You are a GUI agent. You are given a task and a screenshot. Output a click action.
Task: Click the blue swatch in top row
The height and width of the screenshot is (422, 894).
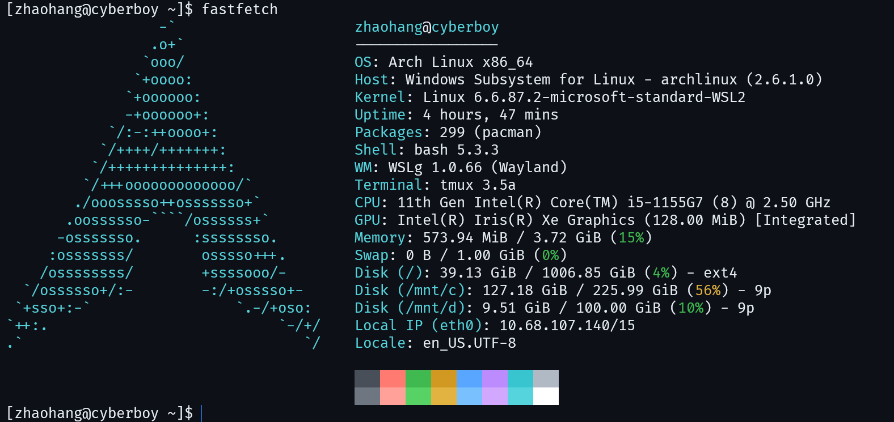click(469, 378)
